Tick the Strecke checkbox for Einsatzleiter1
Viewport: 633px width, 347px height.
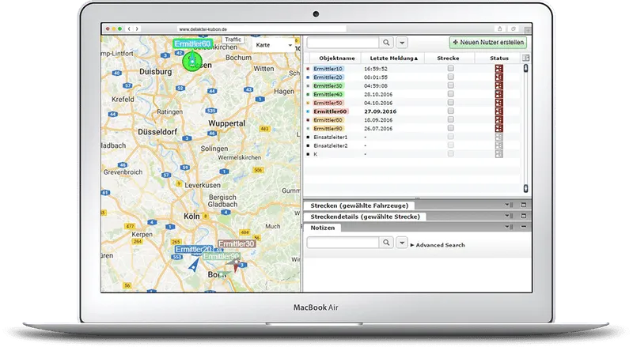[x=450, y=137]
